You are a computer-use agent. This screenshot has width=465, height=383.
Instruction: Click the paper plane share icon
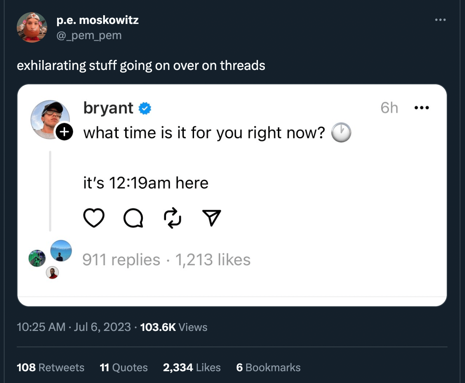coord(212,218)
